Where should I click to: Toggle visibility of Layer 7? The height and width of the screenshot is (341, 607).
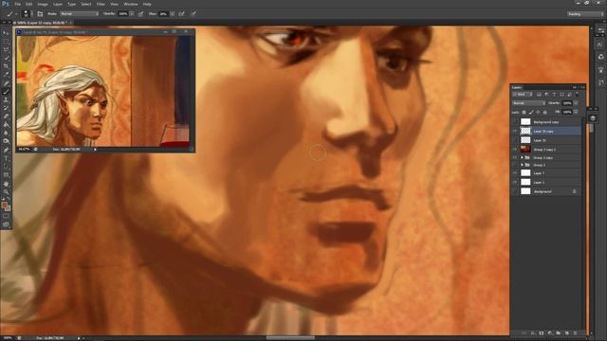coord(515,172)
